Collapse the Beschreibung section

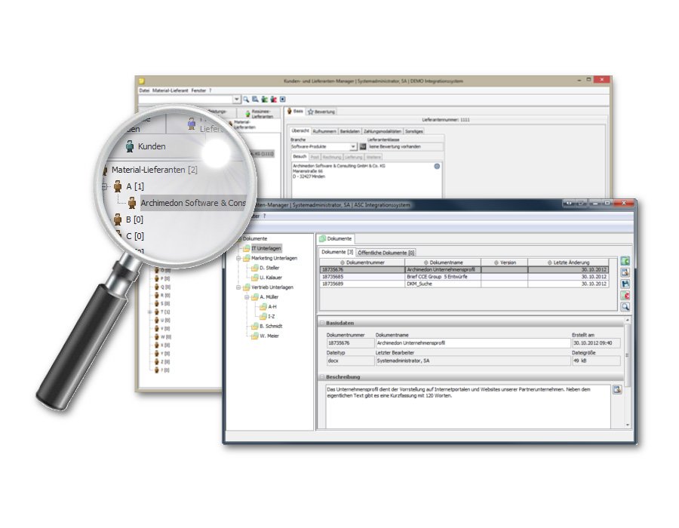(x=322, y=377)
